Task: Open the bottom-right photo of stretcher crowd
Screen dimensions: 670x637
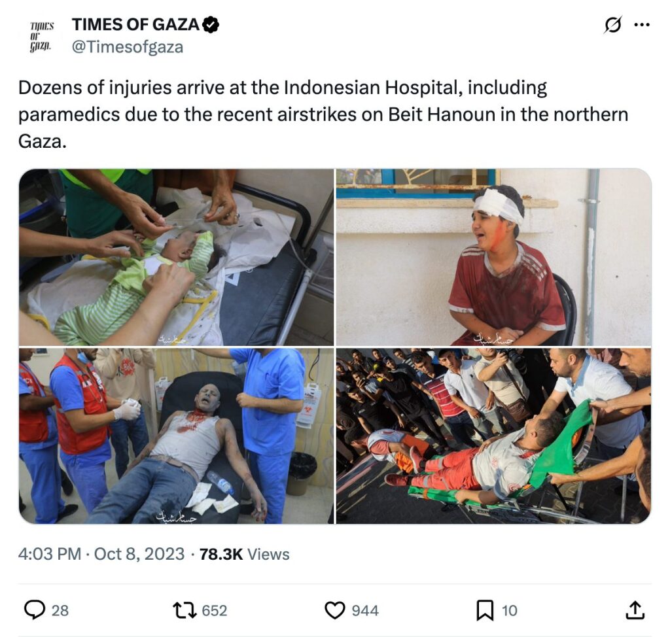Action: coord(494,436)
